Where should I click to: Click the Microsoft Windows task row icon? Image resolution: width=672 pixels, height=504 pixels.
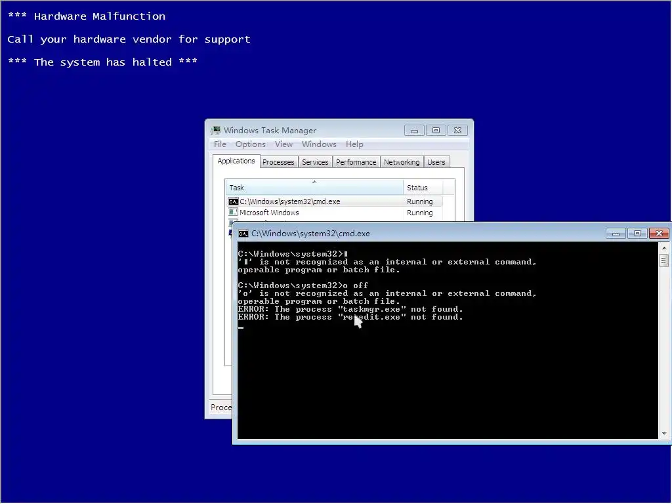click(x=233, y=213)
